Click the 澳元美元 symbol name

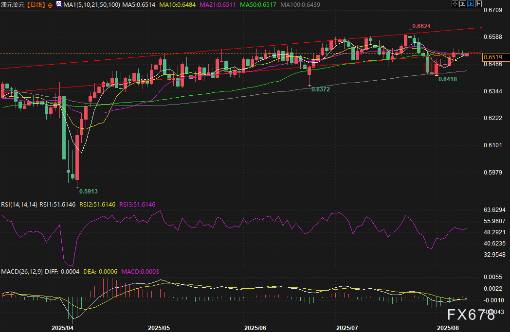12,4
